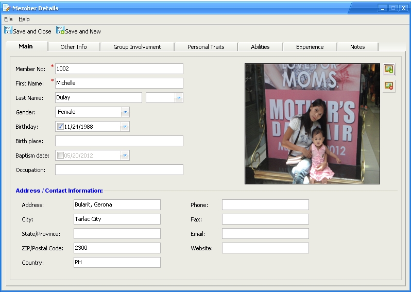Click the ZIP/Postal Code field with 2300
411x292 pixels.
tap(117, 248)
